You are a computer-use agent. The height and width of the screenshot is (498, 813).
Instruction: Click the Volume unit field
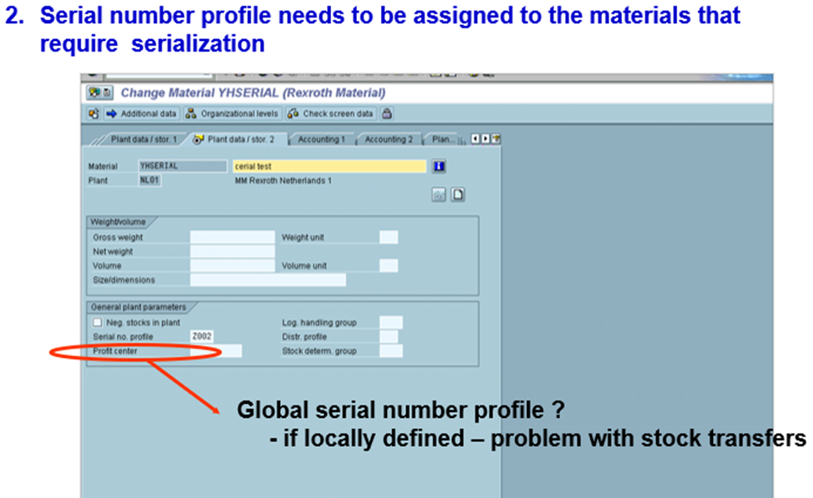click(x=389, y=265)
